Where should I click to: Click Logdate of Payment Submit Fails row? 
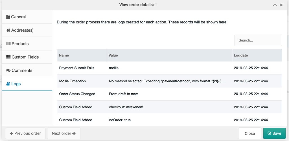251,68
